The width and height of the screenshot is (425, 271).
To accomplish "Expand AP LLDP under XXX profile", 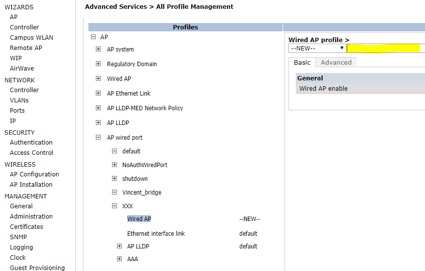I will coord(119,246).
